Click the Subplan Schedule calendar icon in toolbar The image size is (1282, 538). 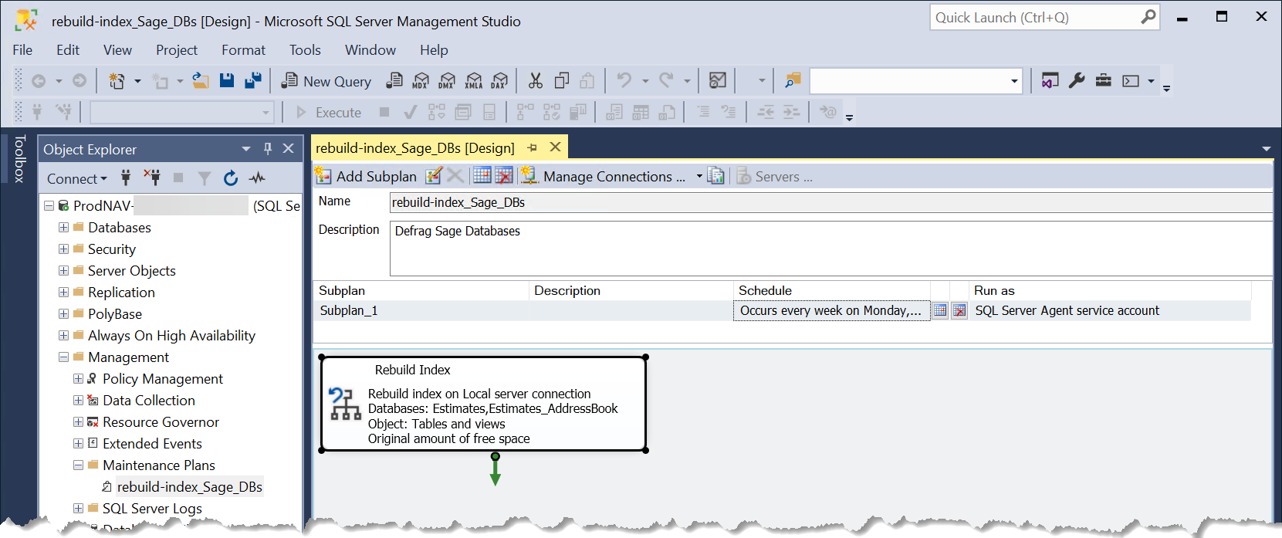482,176
